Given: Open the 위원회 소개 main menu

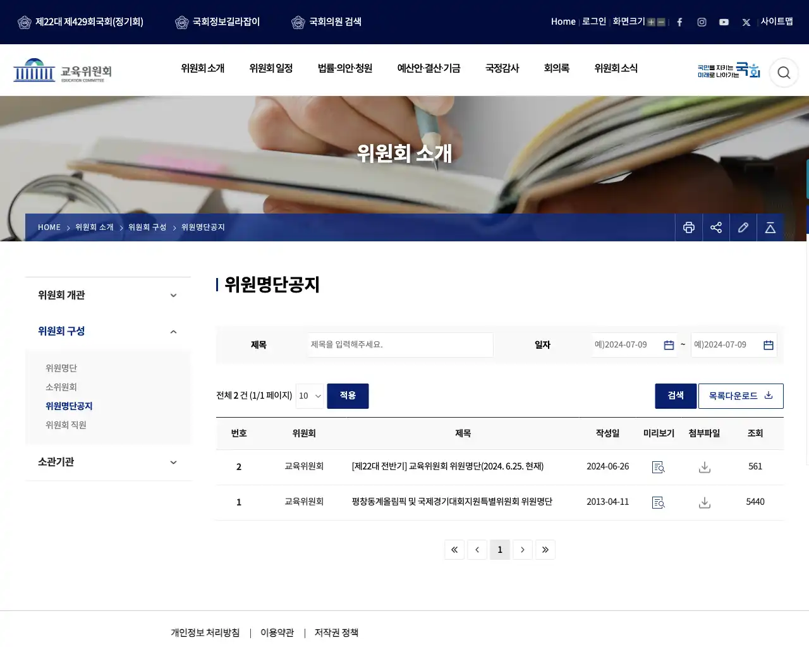Looking at the screenshot, I should pyautogui.click(x=203, y=68).
